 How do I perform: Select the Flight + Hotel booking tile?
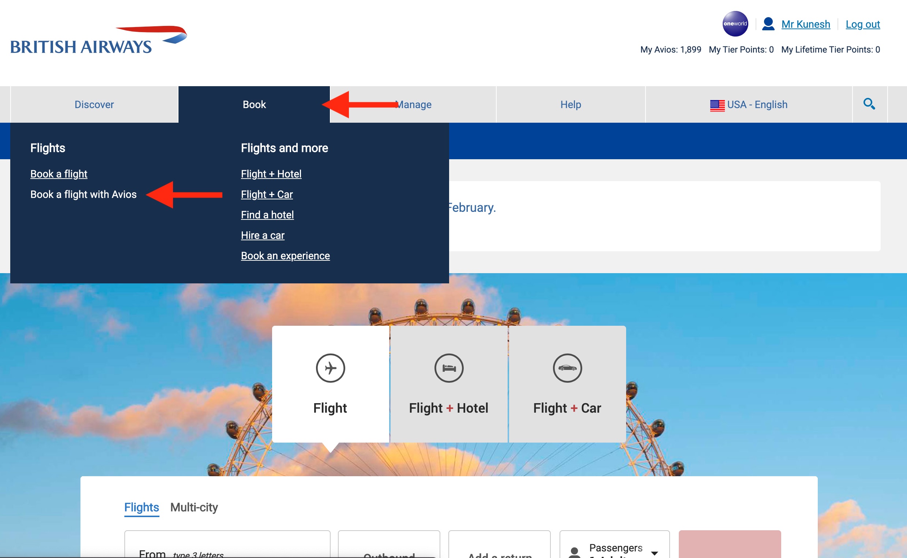[449, 384]
